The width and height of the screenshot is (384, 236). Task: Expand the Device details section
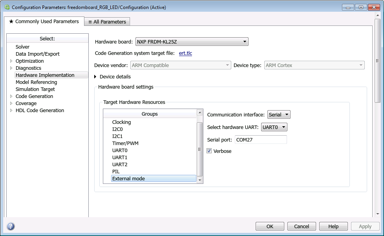(x=95, y=76)
